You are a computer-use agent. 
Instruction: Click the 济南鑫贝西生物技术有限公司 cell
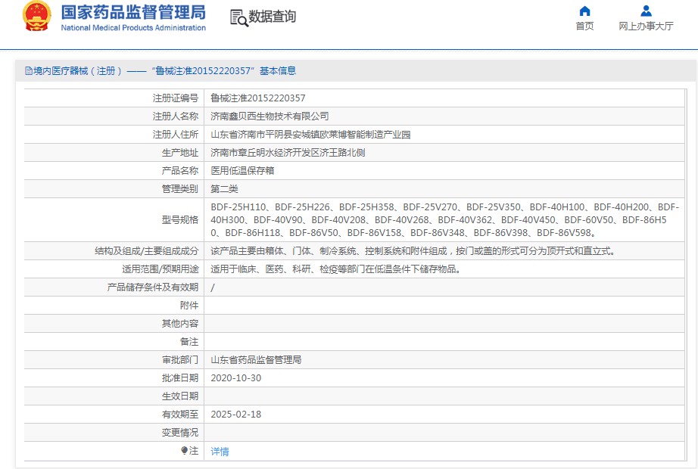270,116
